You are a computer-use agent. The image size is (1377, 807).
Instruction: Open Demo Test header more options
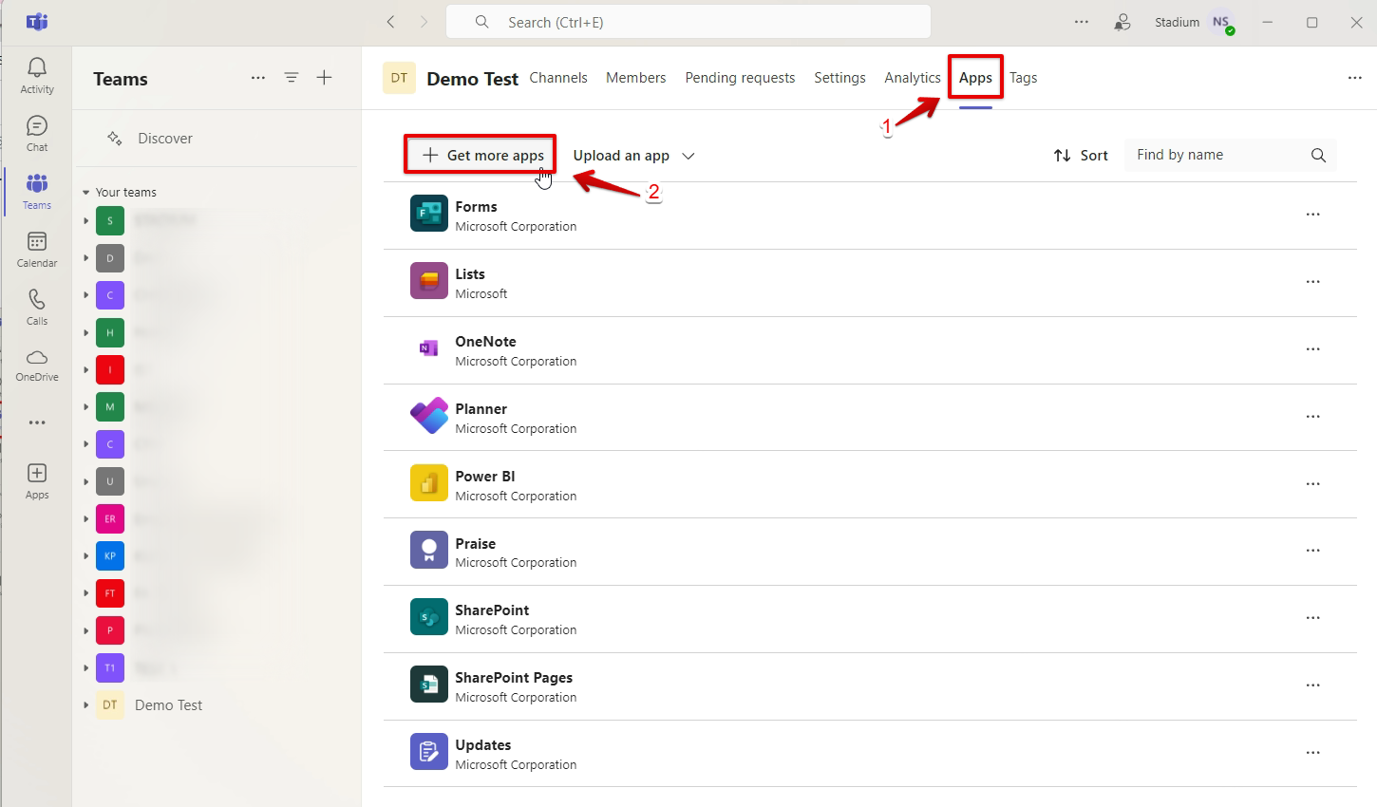pyautogui.click(x=1354, y=78)
